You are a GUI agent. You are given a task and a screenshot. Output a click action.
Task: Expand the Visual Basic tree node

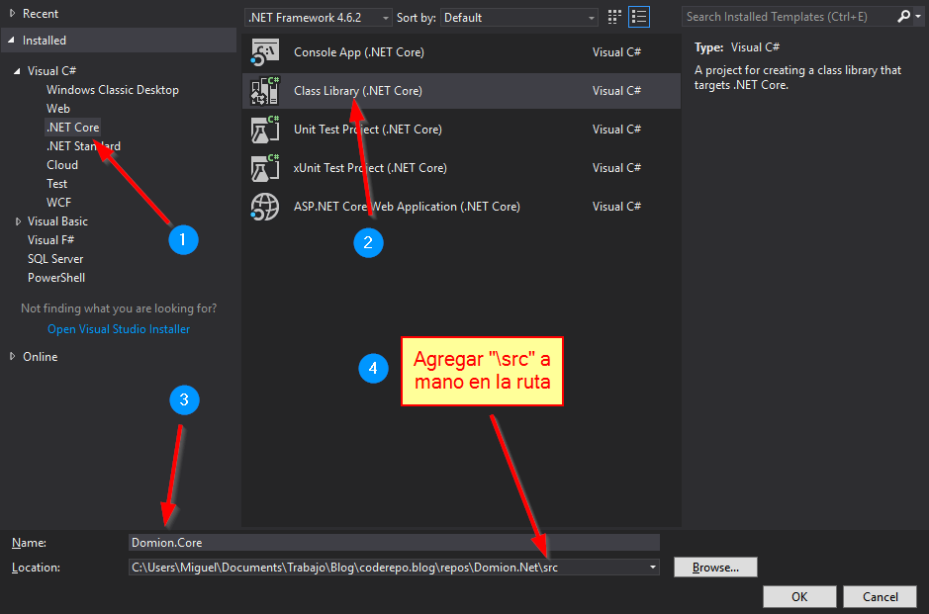tap(18, 221)
